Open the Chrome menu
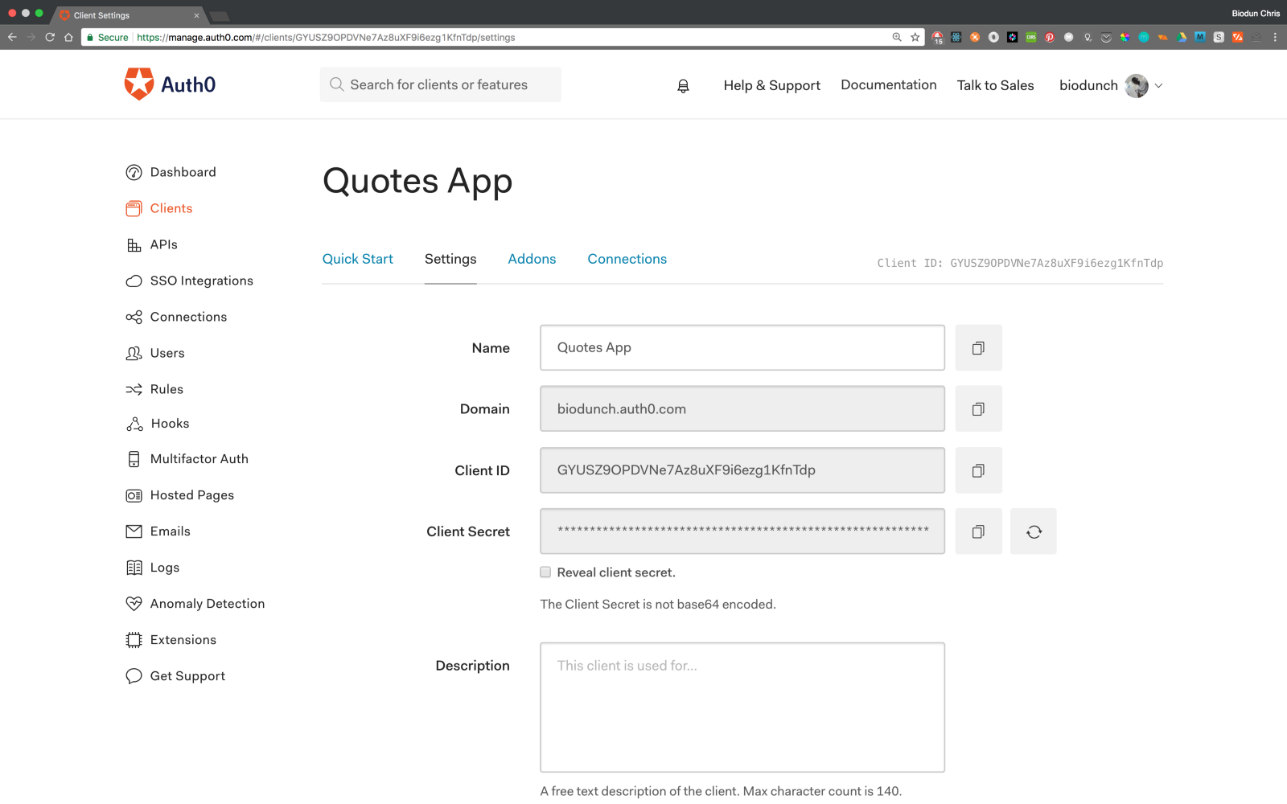1287x804 pixels. pyautogui.click(x=1275, y=37)
